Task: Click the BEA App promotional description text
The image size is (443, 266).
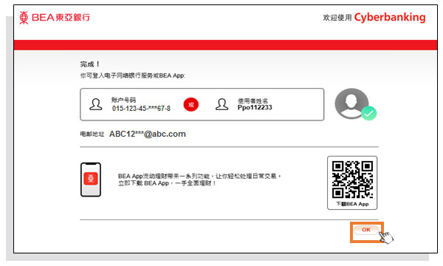Action: pyautogui.click(x=199, y=180)
